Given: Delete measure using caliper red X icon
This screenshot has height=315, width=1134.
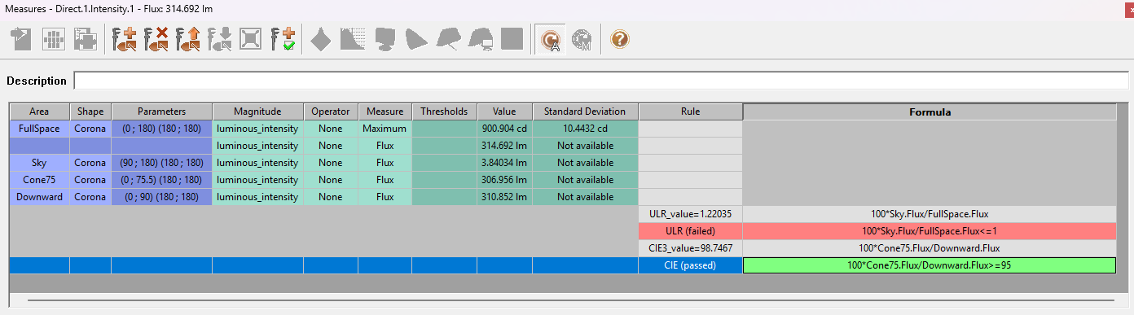Looking at the screenshot, I should click(x=156, y=38).
